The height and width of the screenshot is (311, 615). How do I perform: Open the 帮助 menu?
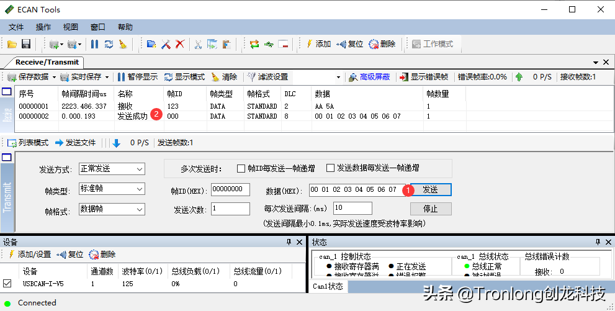(x=125, y=27)
